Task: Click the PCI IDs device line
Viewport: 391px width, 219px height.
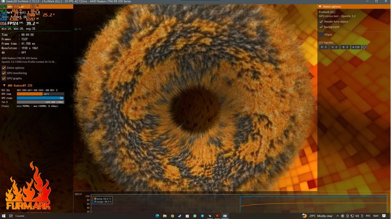Action: [x=29, y=90]
